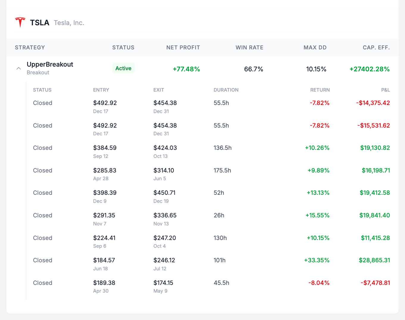Click the STRATEGY column header

(30, 47)
